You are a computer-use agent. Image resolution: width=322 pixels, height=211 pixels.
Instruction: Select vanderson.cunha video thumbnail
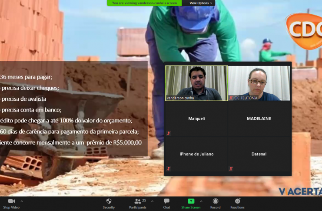196,83
